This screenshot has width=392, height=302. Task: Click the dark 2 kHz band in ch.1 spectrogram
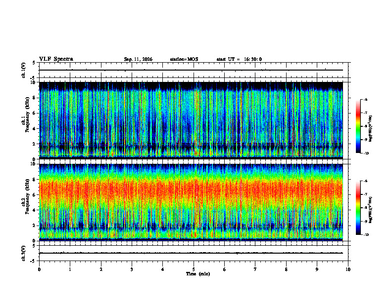191,147
